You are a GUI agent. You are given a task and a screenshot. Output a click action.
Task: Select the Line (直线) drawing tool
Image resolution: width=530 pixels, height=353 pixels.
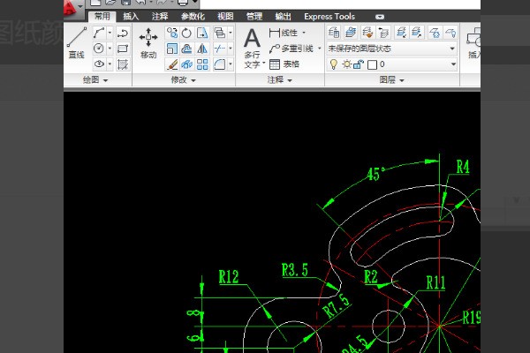point(77,41)
